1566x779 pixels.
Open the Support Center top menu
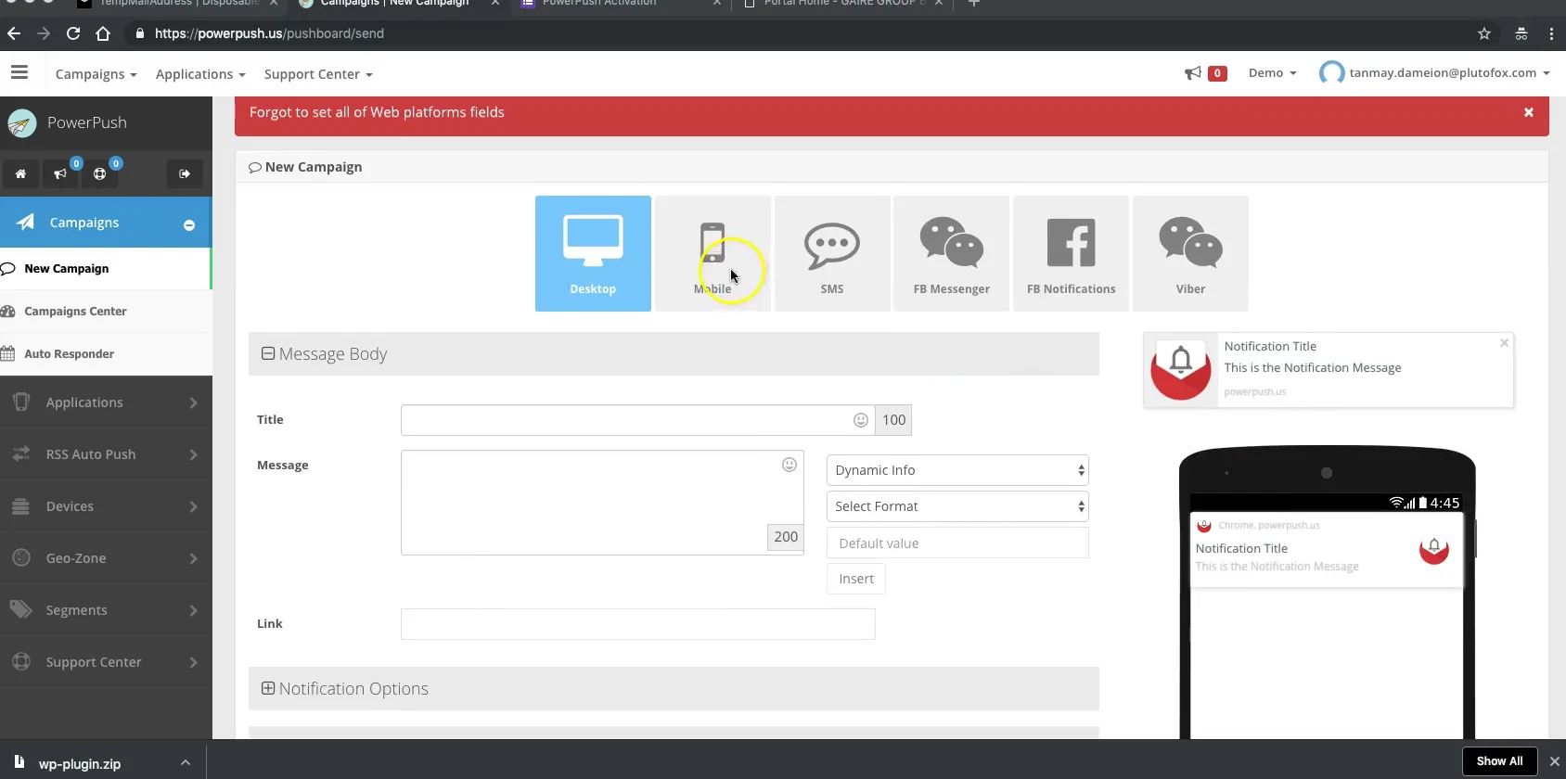click(x=318, y=74)
